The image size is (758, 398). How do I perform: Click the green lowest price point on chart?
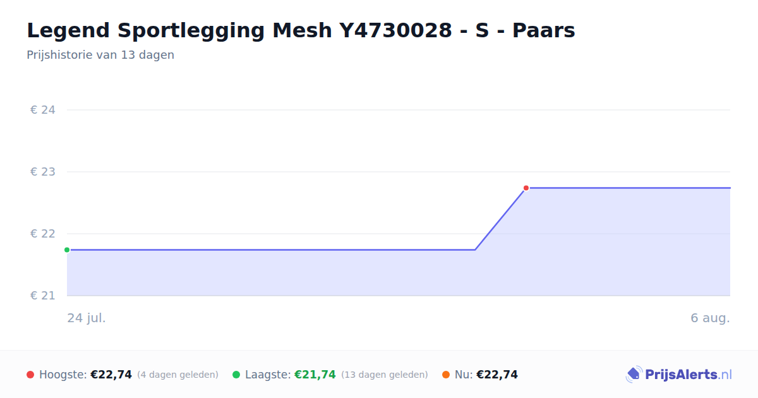point(67,250)
